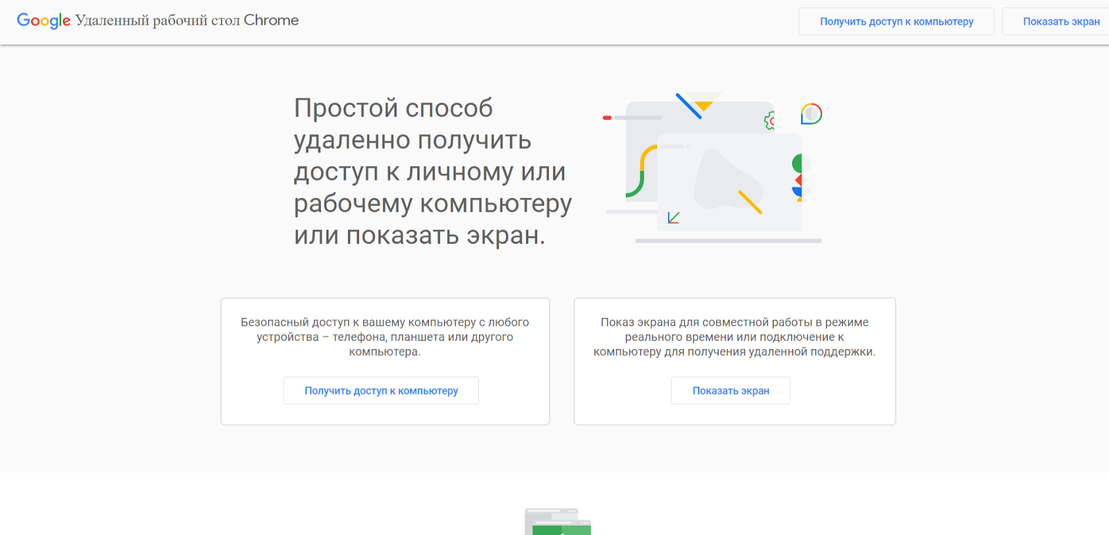1109x535 pixels.
Task: Open 'Получить доступ к компьютеру' in the top header
Action: (896, 21)
